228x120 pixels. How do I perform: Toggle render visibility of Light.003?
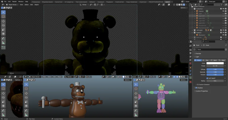pyautogui.click(x=226, y=21)
